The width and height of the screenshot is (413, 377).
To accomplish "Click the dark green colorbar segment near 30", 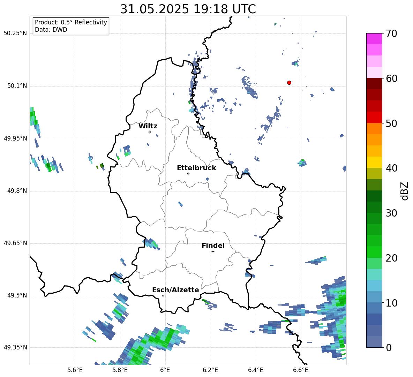I will 374,207.
